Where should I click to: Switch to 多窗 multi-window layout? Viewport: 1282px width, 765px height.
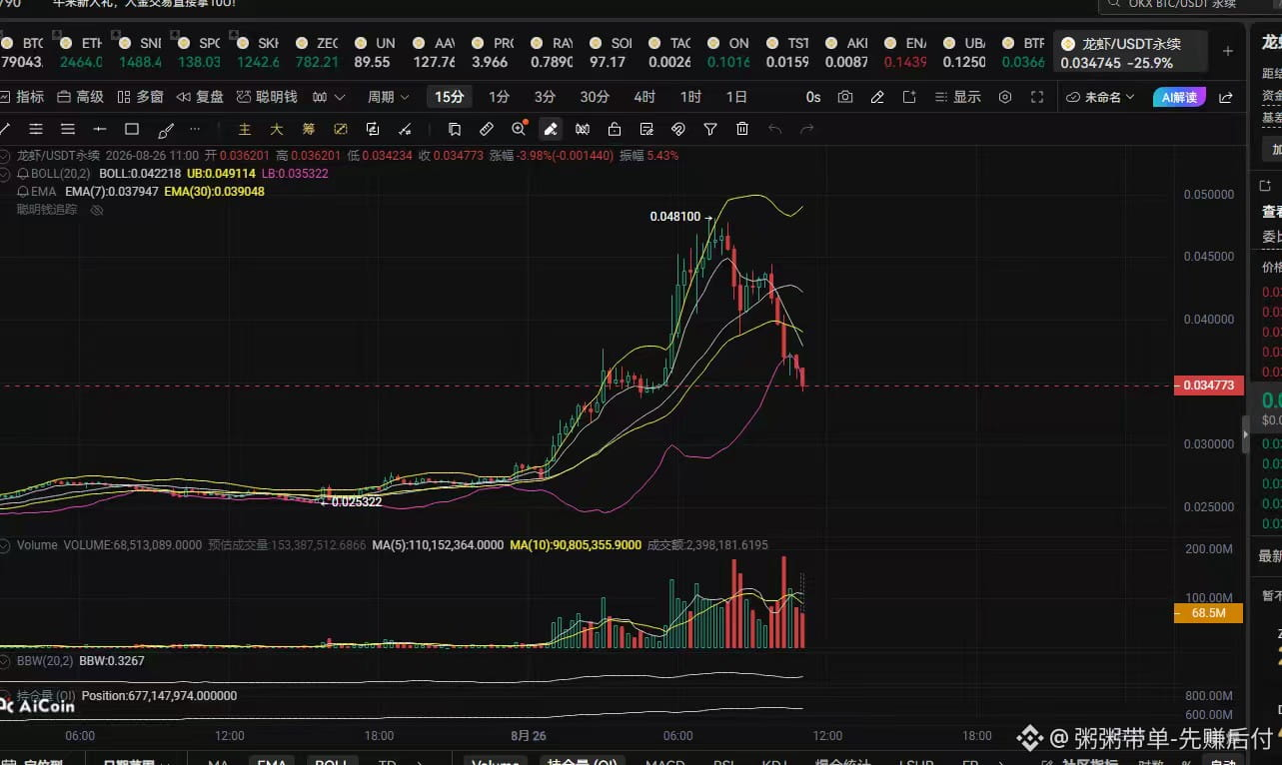[x=141, y=97]
